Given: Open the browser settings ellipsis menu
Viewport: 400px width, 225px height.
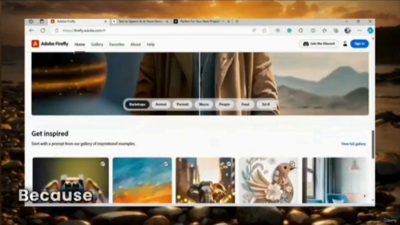Looking at the screenshot, I should click(x=359, y=31).
